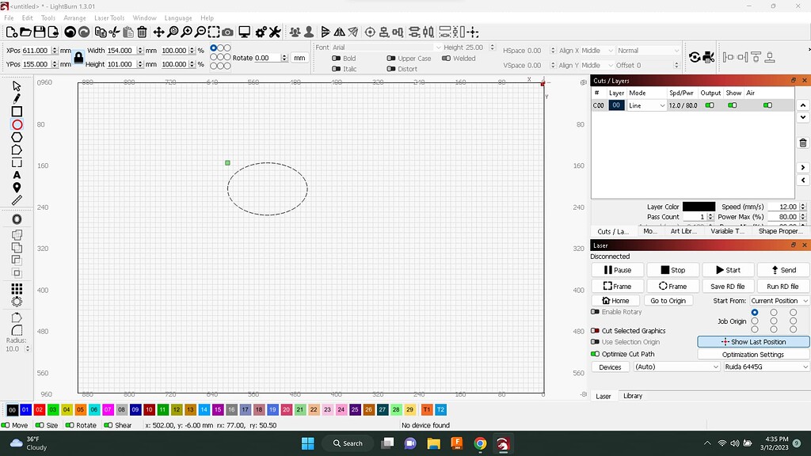The width and height of the screenshot is (811, 456).
Task: Click Go to Origin
Action: (668, 300)
